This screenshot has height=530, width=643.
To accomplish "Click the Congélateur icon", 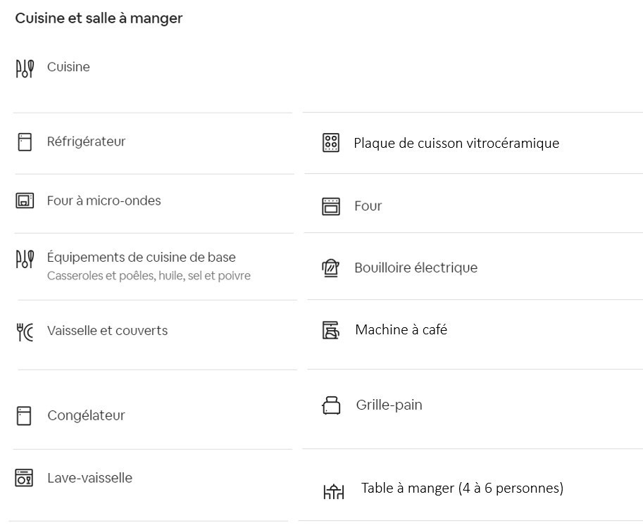I will point(25,415).
